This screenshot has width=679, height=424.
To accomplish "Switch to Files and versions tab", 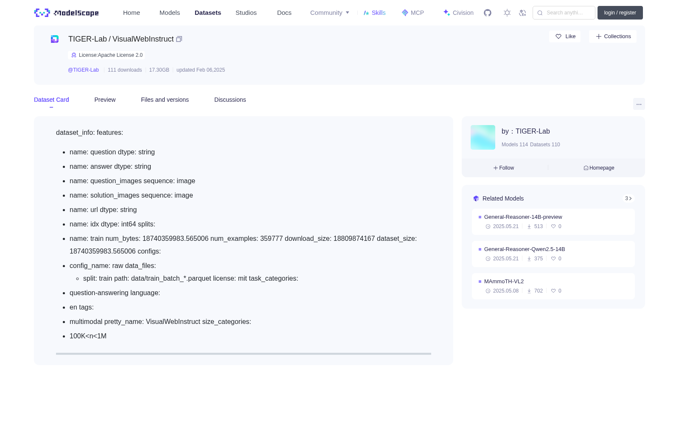I will tap(165, 100).
